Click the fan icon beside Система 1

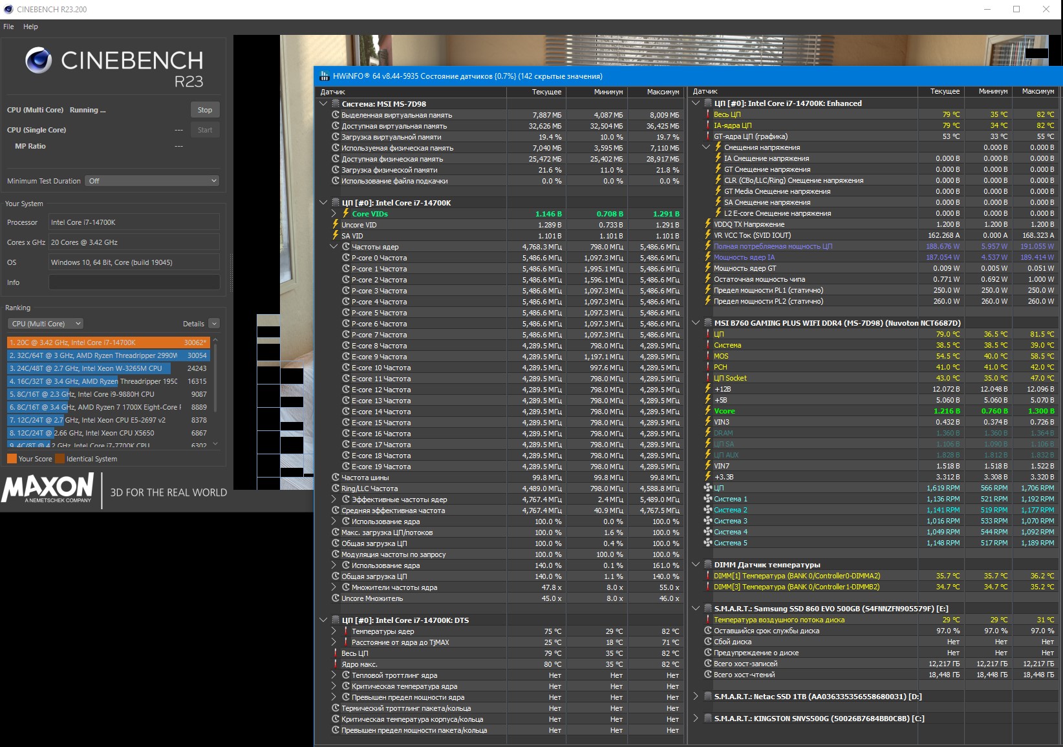[708, 498]
